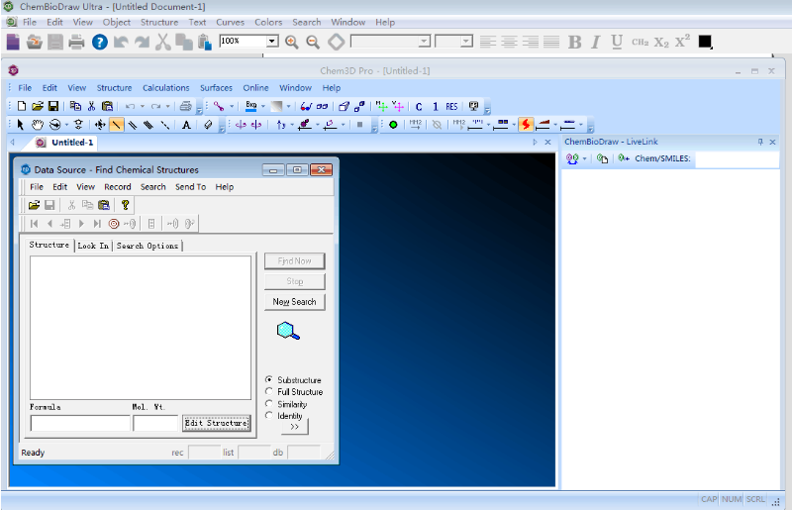Click the zoom in magnifier icon
792x510 pixels.
point(291,42)
